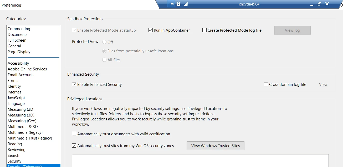Select Multimedia Trust (legacy) category
343x167 pixels.
34,138
